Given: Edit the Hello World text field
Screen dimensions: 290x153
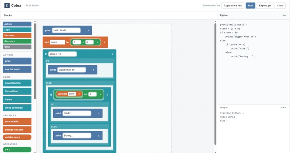Looking at the screenshot, I should 66,30.
